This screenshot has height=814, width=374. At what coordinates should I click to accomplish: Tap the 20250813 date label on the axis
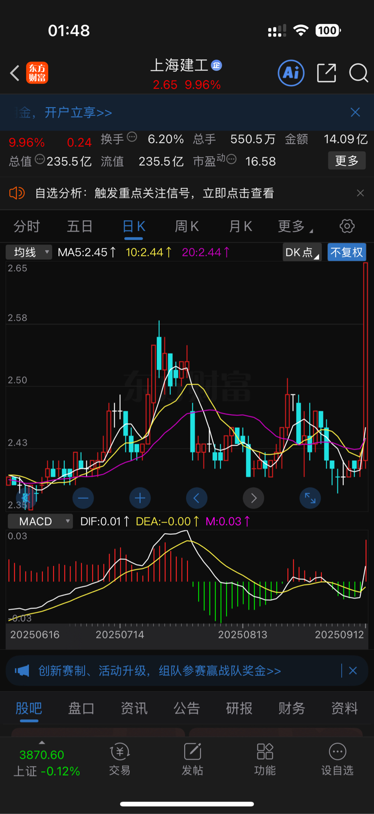243,635
